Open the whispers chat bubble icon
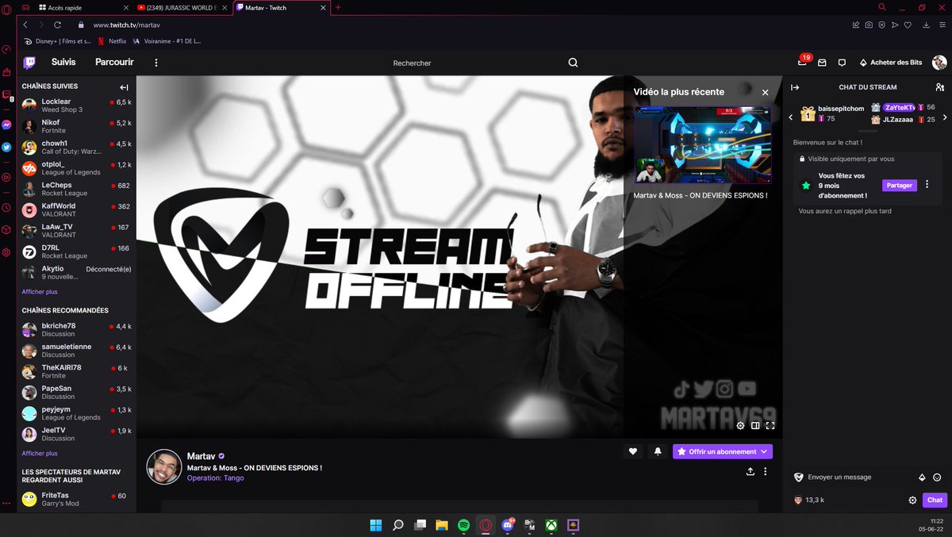This screenshot has height=537, width=952. point(842,62)
